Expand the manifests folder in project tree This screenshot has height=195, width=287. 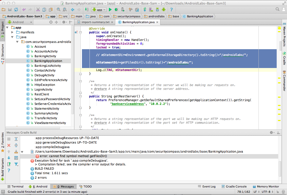point(12,32)
